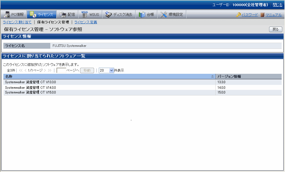Select the 保有ライセンス管理 sub-menu item
The width and height of the screenshot is (285, 172).
(x=53, y=22)
